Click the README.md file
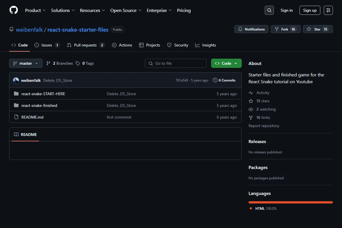Image resolution: width=342 pixels, height=228 pixels. coord(32,117)
